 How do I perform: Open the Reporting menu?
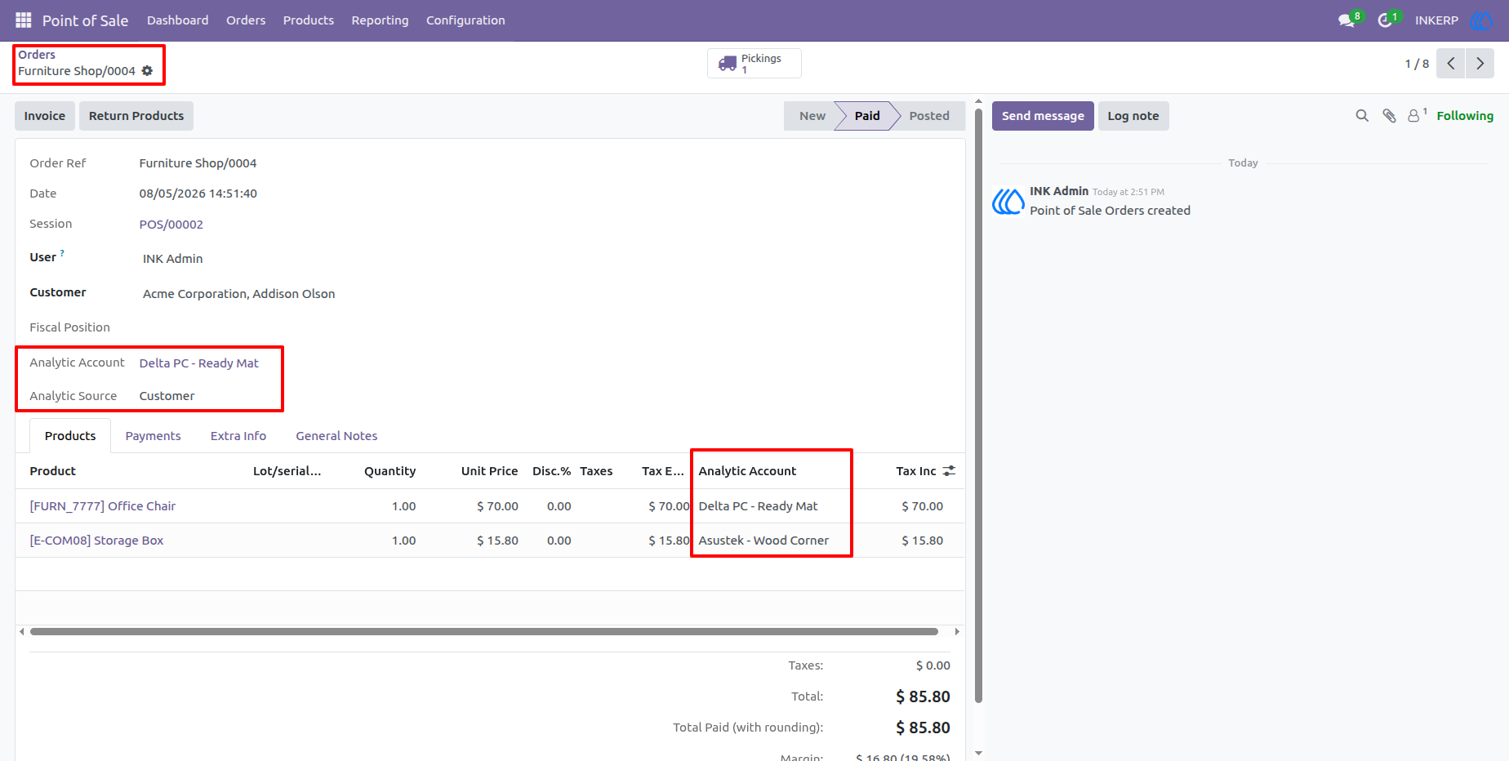pos(380,20)
